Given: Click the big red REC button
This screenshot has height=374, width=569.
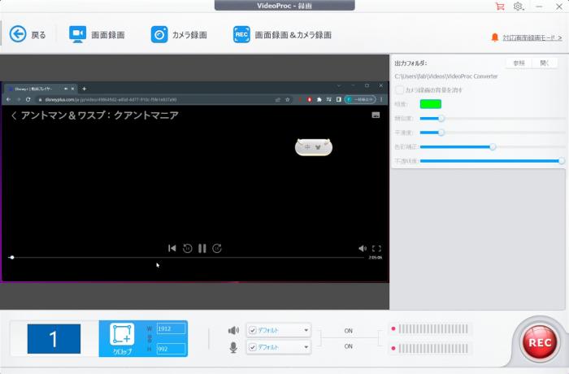Looking at the screenshot, I should coord(540,342).
